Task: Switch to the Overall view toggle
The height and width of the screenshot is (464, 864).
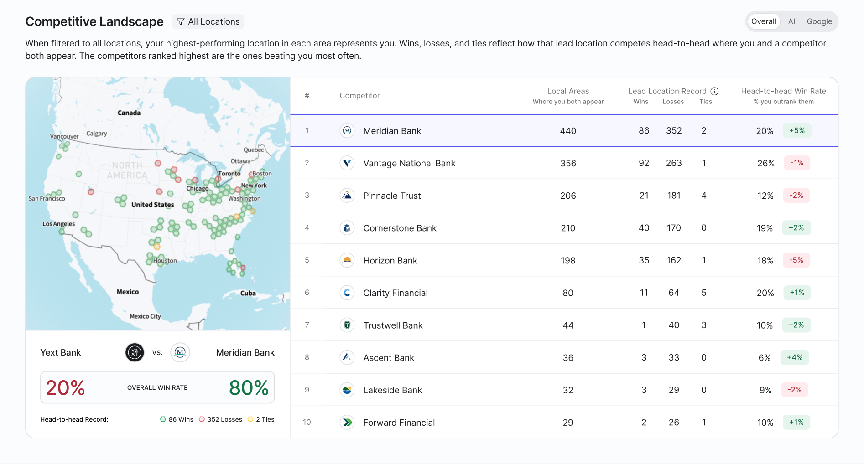Action: (x=764, y=21)
